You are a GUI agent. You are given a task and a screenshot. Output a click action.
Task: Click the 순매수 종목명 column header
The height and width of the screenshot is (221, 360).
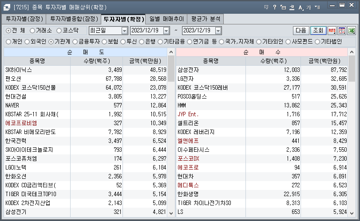coord(211,61)
